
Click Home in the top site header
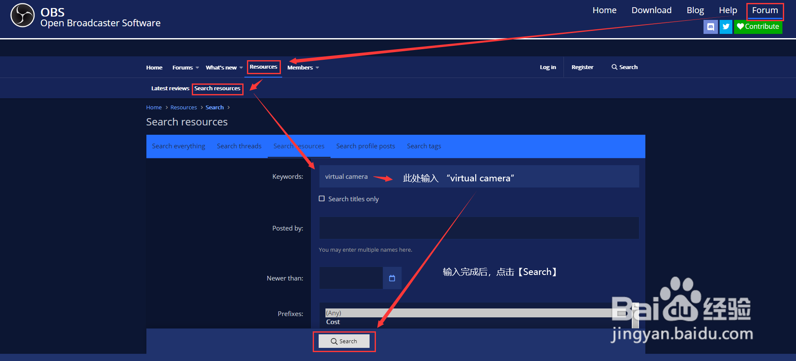605,10
